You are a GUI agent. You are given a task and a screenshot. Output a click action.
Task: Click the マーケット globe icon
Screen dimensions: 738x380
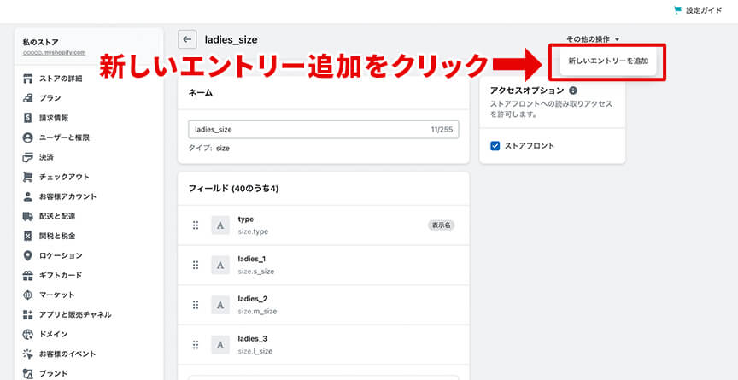[x=28, y=295]
